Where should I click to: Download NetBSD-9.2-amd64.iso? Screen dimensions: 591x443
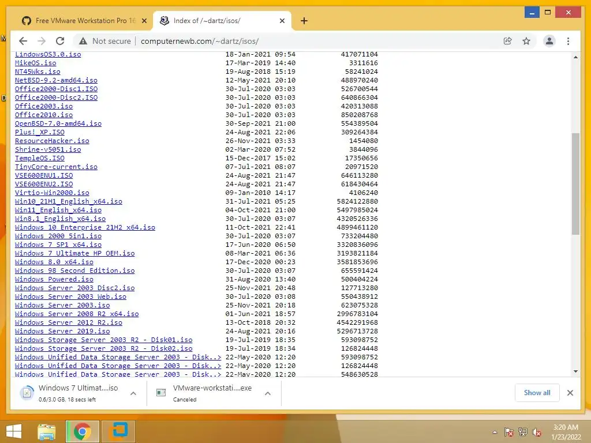point(56,80)
